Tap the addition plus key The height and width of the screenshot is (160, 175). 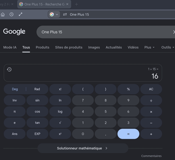(151, 134)
